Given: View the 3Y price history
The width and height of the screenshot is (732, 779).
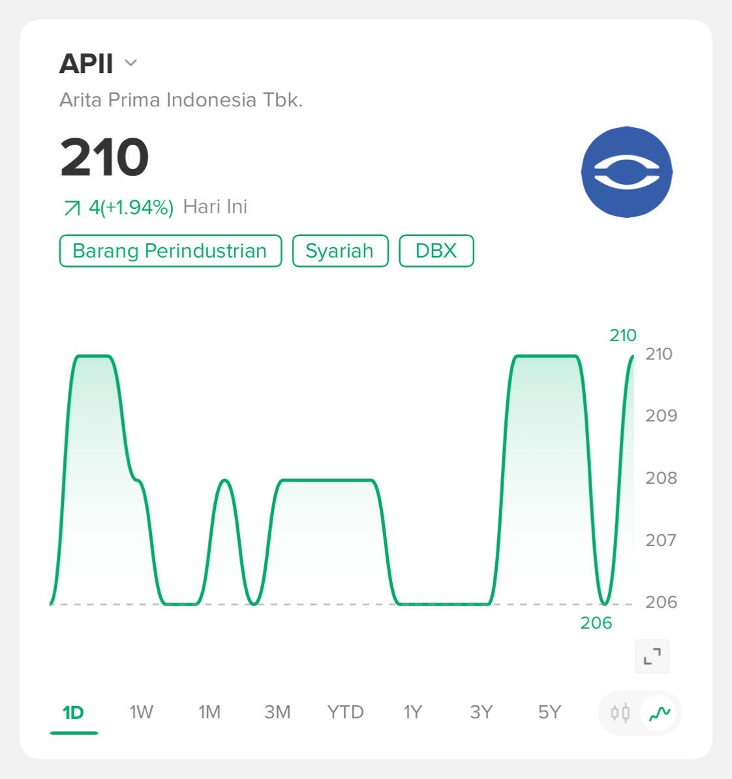Looking at the screenshot, I should tap(481, 712).
